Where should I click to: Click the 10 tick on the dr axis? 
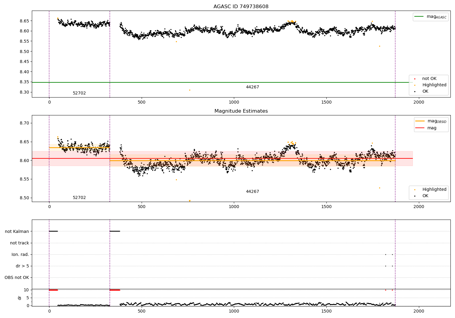coord(26,290)
